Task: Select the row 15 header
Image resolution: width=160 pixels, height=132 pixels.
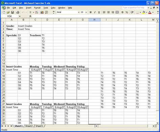Action: [x=3, y=67]
